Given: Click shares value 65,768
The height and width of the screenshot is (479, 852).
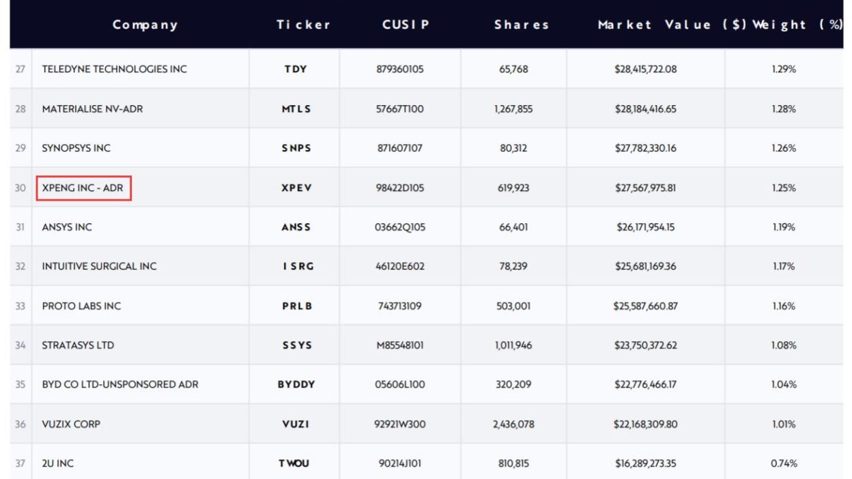Looking at the screenshot, I should 513,69.
